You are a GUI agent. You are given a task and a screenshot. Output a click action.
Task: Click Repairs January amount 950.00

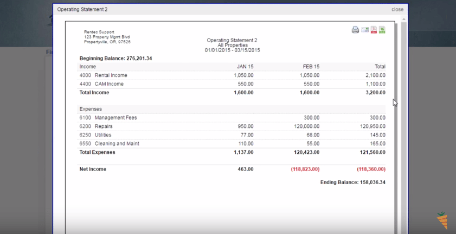pos(246,126)
